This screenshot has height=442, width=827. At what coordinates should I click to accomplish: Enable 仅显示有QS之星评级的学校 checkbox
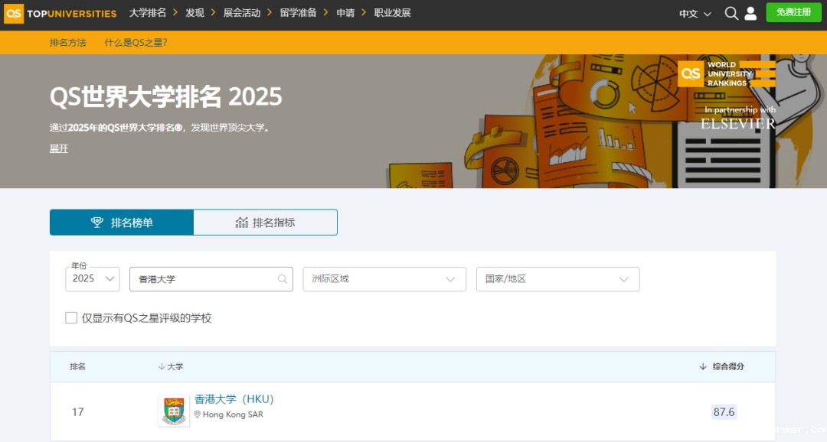(71, 317)
